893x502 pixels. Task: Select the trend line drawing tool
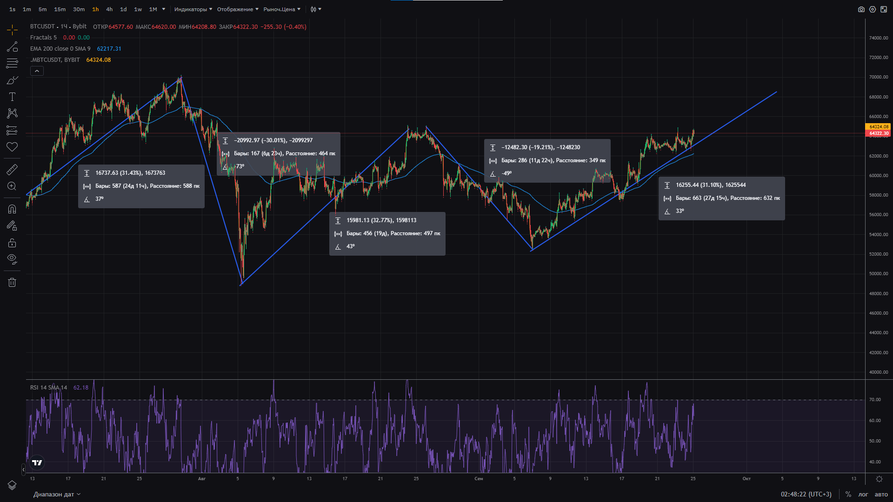12,47
